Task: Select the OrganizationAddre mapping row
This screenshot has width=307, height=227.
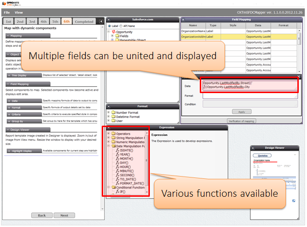Action: pos(239,37)
